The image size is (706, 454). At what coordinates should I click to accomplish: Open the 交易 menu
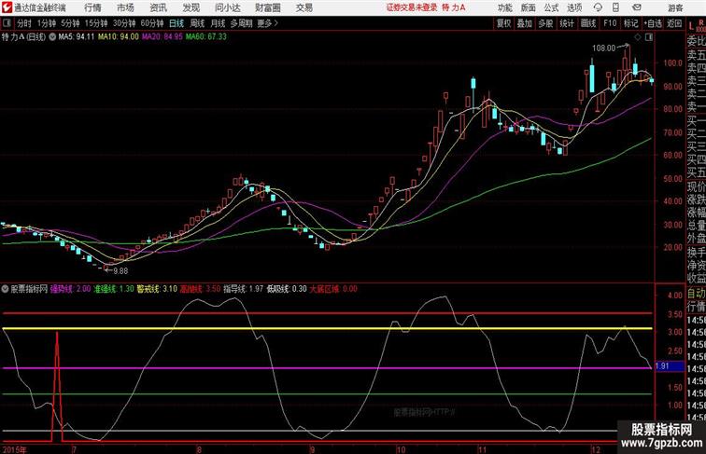304,7
